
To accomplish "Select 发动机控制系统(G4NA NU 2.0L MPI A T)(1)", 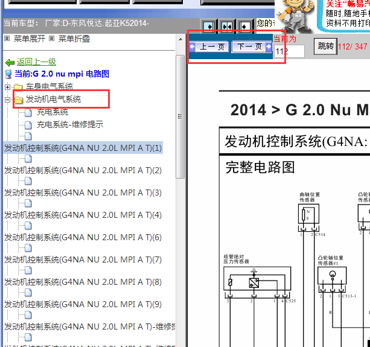I will 83,148.
